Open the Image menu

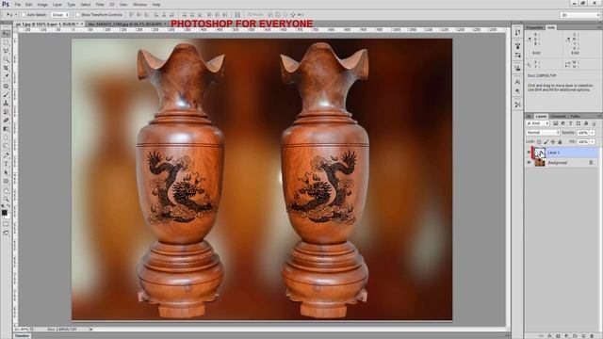(x=42, y=5)
